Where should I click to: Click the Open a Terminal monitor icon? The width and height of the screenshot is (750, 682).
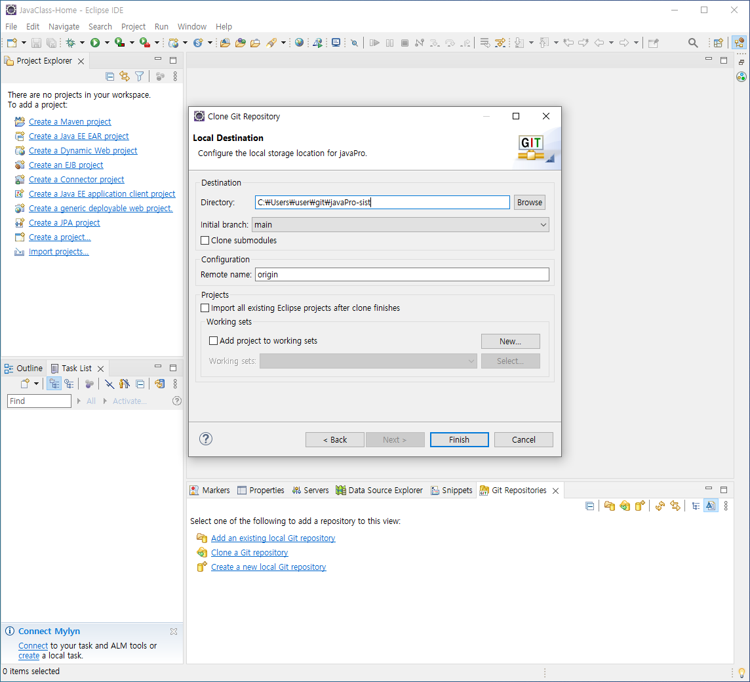tap(336, 43)
